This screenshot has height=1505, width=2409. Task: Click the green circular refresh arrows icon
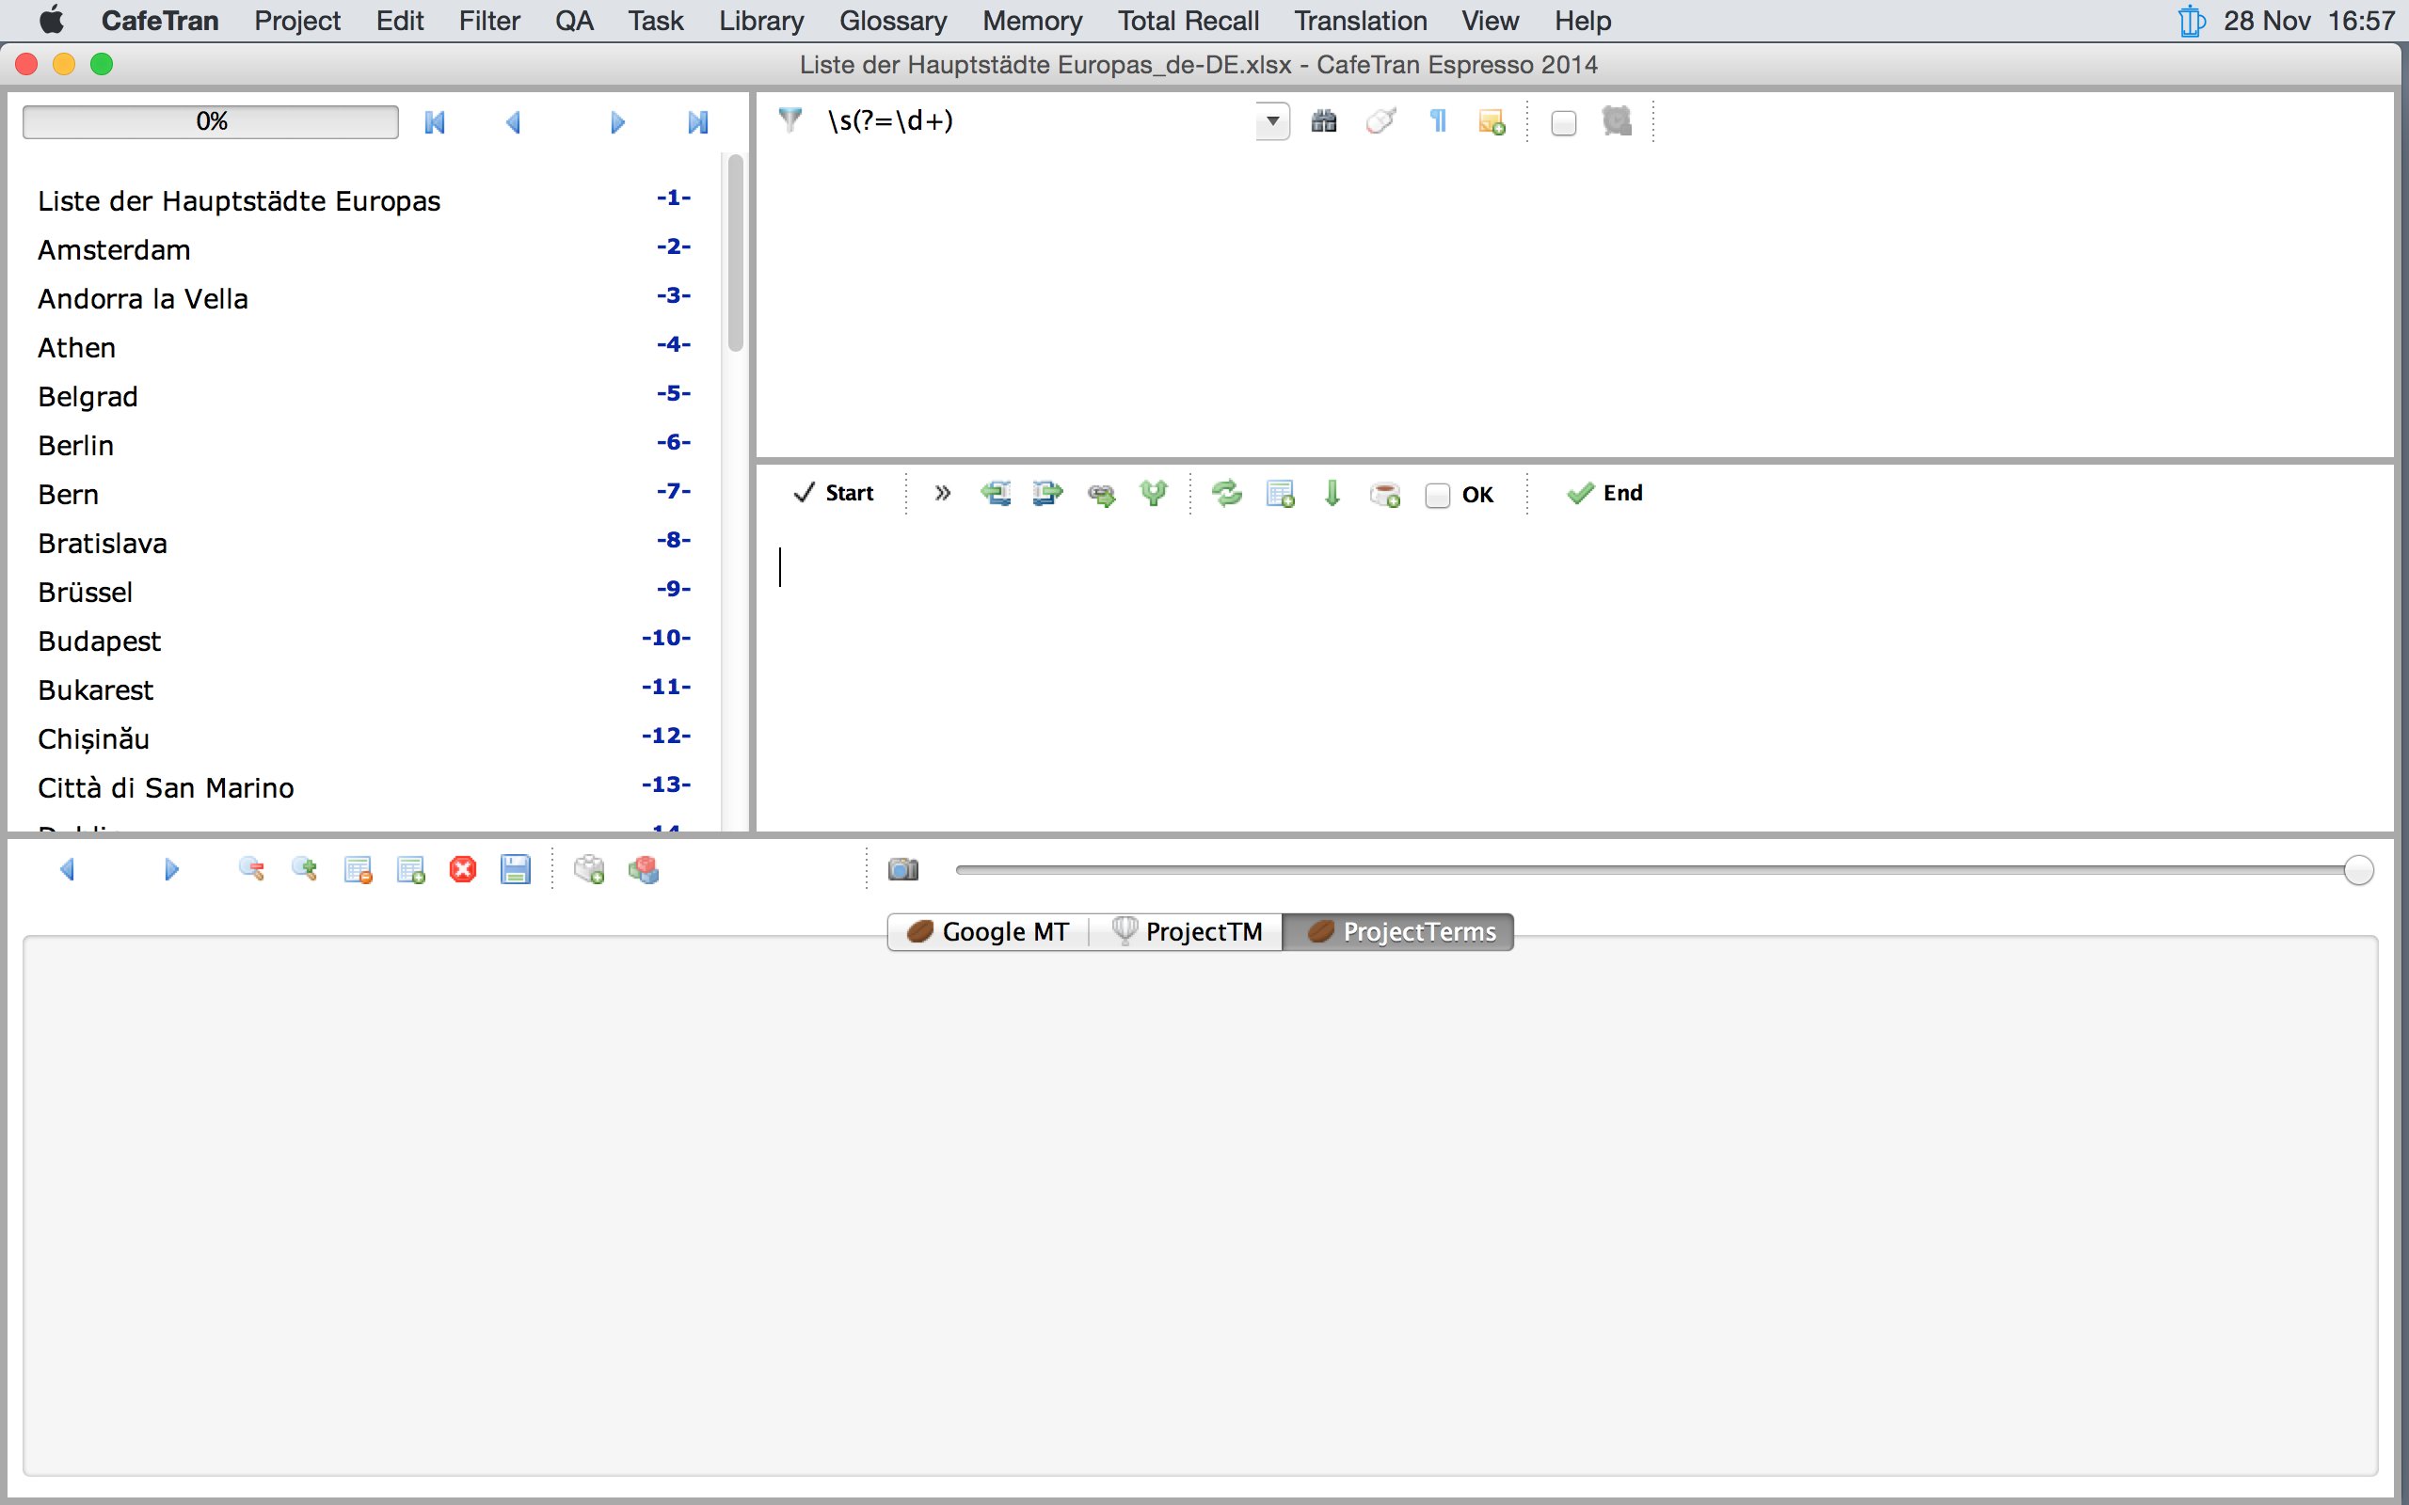(1226, 493)
